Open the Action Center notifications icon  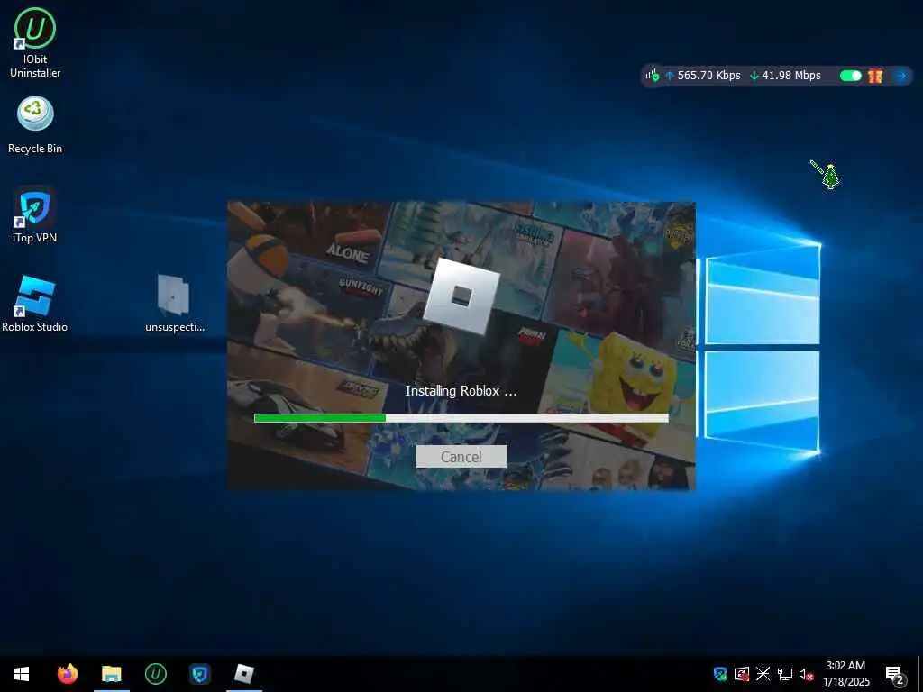895,674
